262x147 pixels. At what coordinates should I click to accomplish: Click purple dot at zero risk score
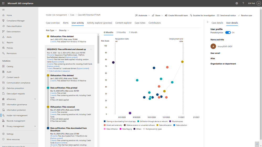click(130, 113)
